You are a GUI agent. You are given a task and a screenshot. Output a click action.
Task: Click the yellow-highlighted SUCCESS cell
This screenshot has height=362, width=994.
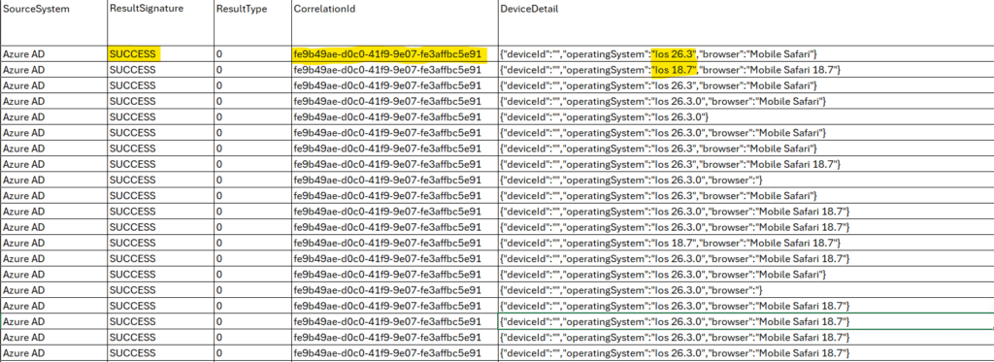pyautogui.click(x=160, y=54)
